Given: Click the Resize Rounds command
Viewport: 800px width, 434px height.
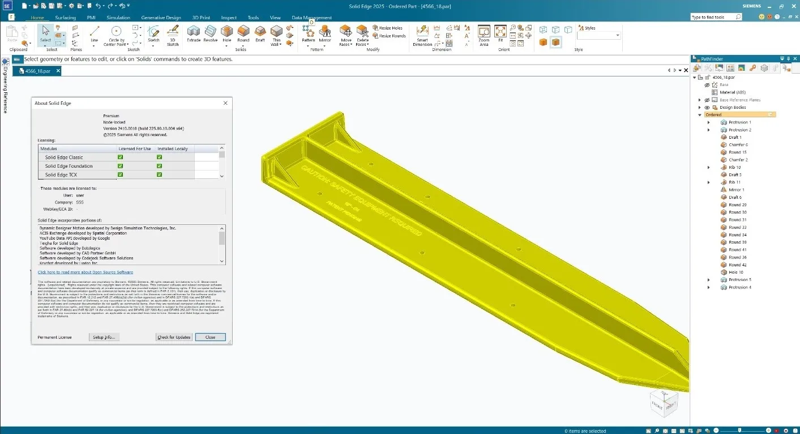Looking at the screenshot, I should [x=389, y=36].
